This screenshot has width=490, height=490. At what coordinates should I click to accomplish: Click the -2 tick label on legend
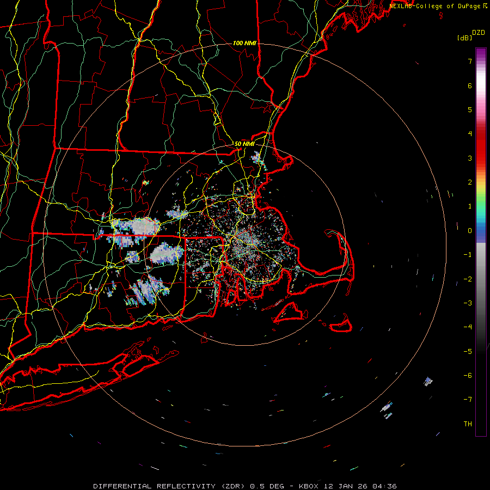click(468, 279)
